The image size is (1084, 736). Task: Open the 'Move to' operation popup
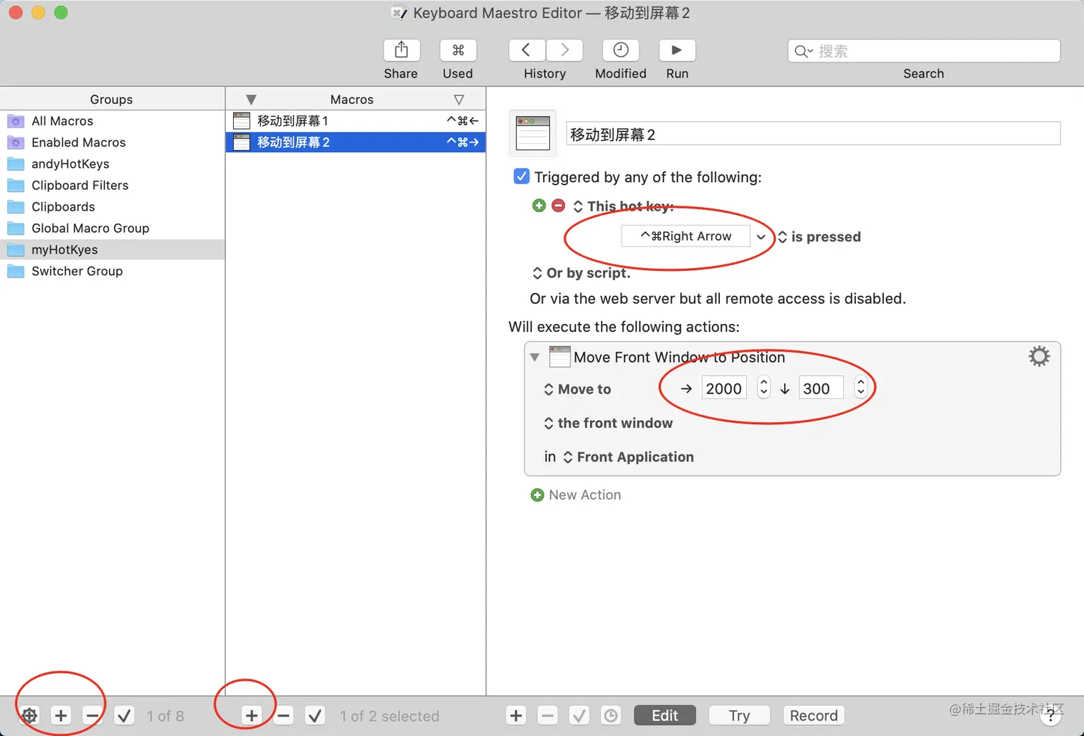(578, 389)
